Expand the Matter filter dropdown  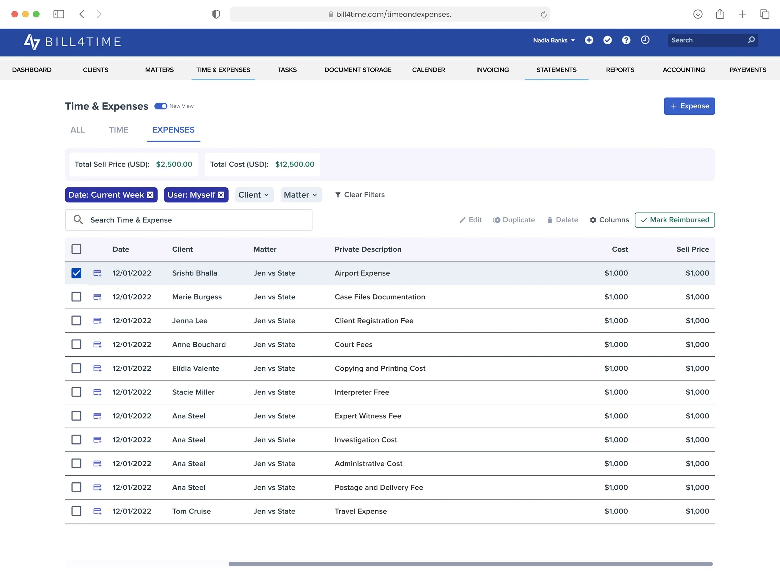(x=301, y=195)
